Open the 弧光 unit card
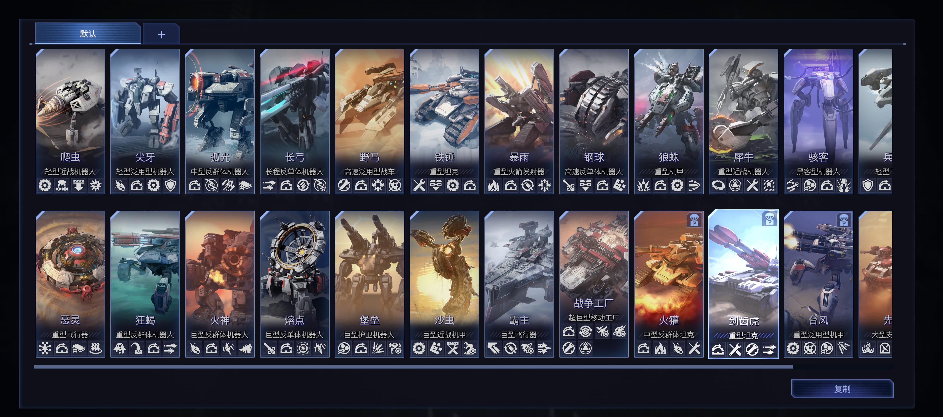Image resolution: width=943 pixels, height=417 pixels. [220, 121]
